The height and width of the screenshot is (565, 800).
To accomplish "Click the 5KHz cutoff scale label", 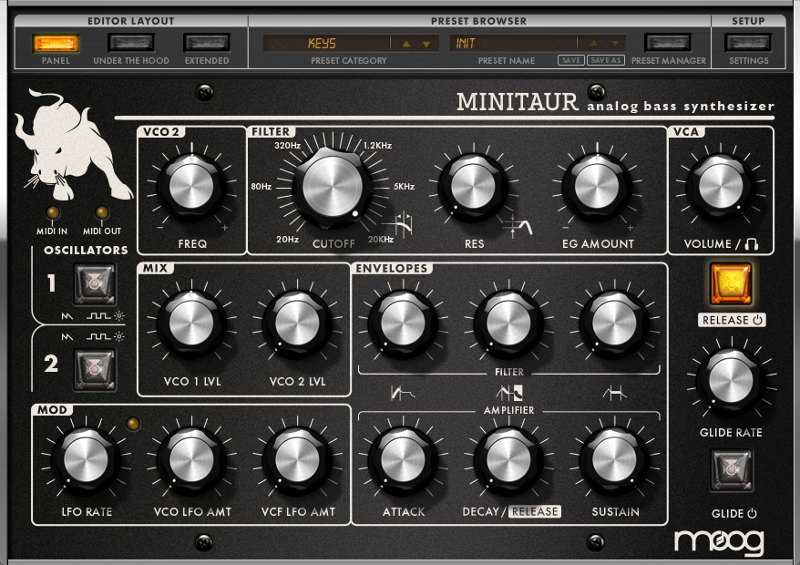I will coord(404,187).
